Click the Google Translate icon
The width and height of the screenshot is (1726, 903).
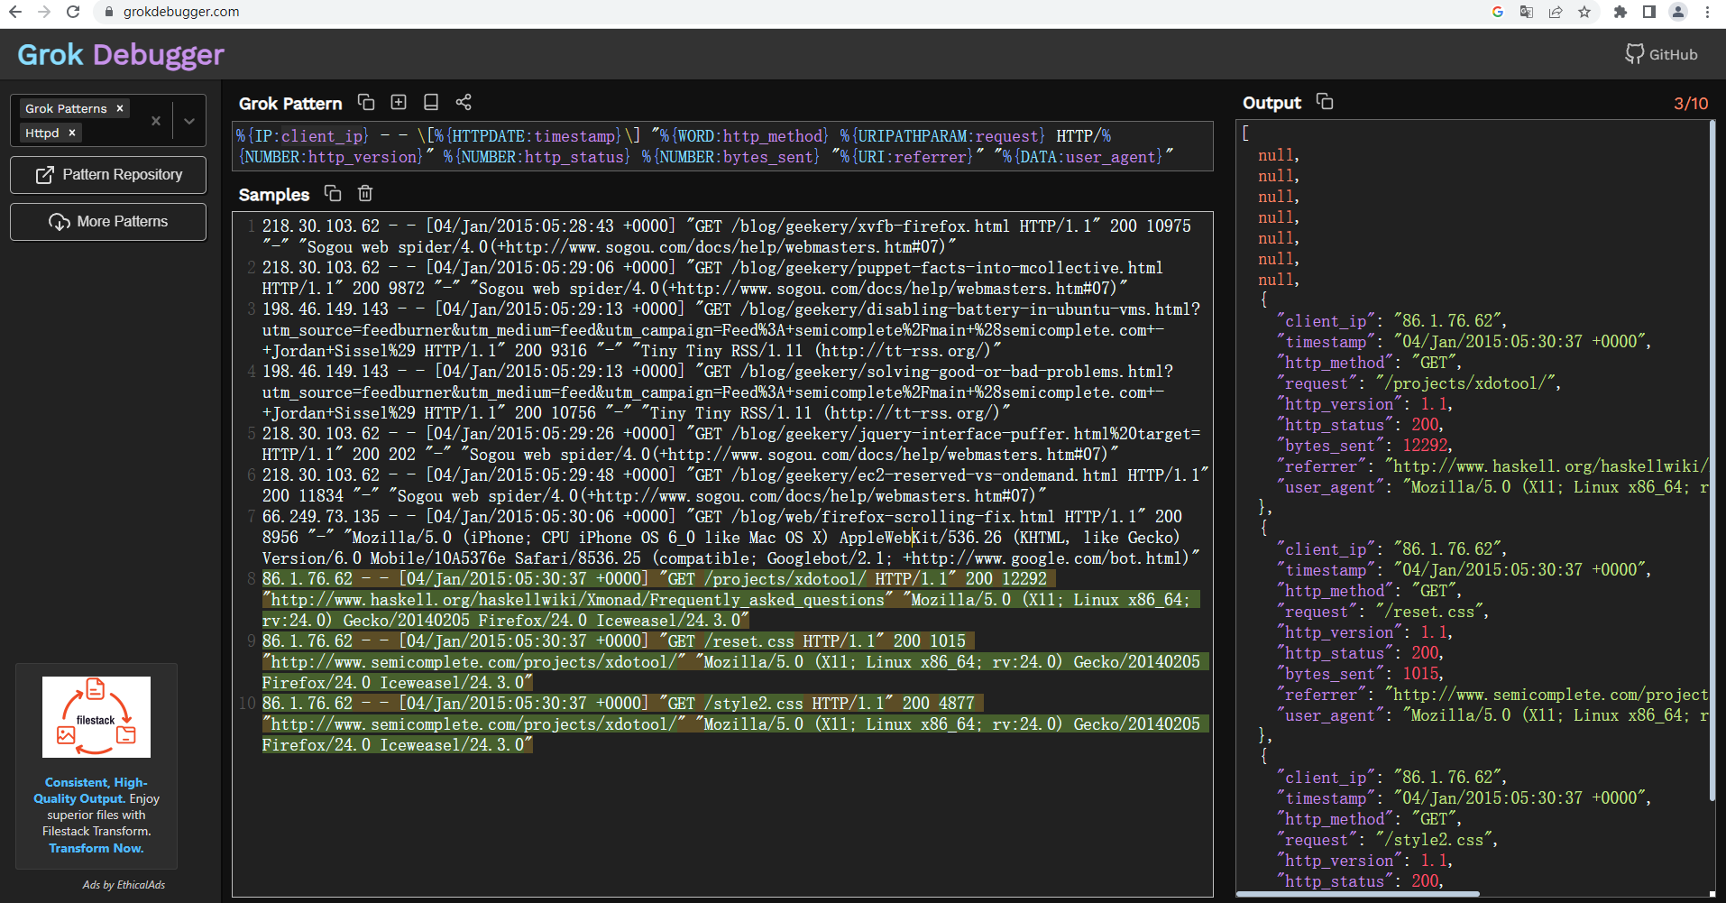1527,12
